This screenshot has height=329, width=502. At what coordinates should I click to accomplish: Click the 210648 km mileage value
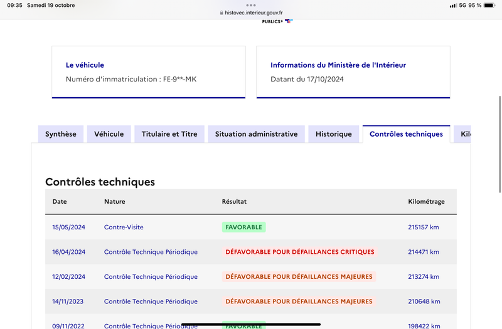click(424, 301)
